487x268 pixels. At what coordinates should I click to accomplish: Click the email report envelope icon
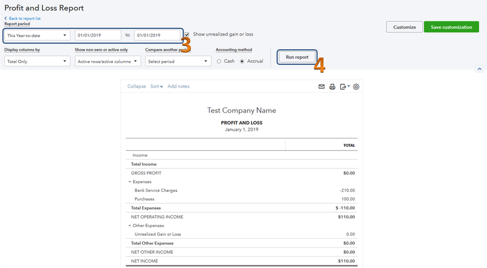(x=322, y=87)
